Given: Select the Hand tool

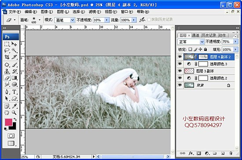Looking at the screenshot, I should point(7,113).
